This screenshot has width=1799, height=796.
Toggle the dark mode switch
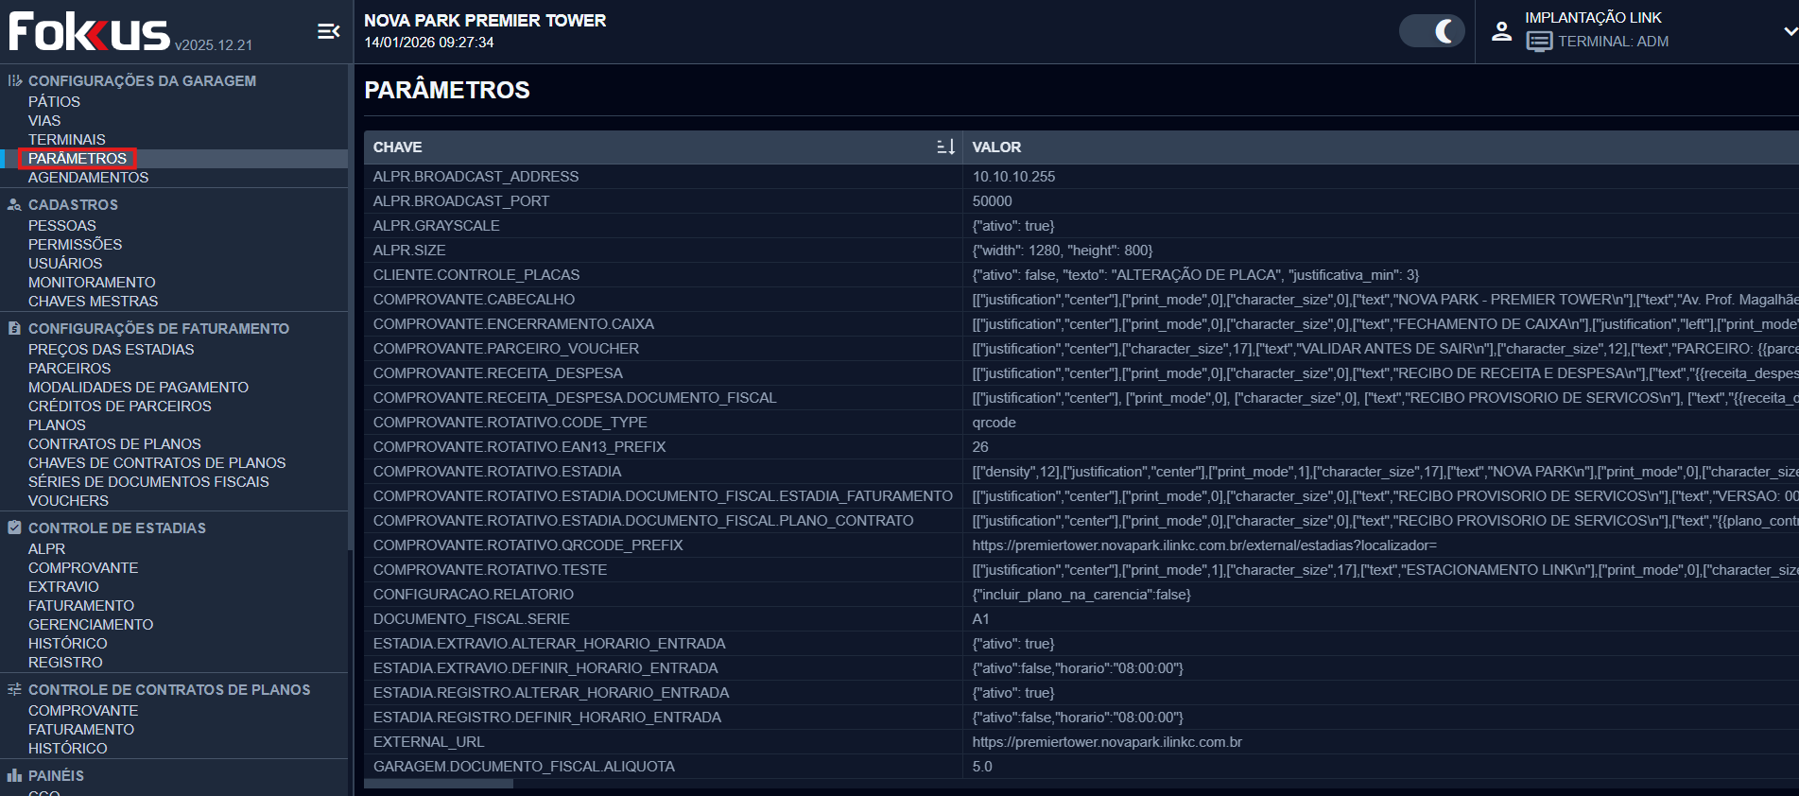tap(1431, 31)
